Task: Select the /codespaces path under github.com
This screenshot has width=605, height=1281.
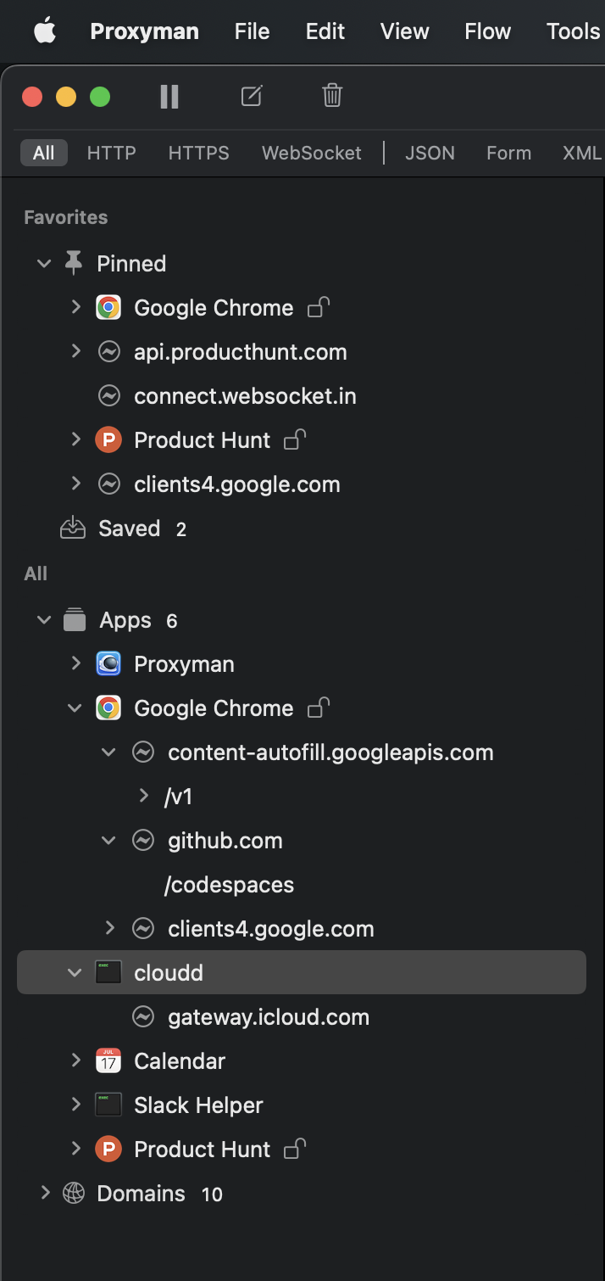Action: click(x=229, y=884)
